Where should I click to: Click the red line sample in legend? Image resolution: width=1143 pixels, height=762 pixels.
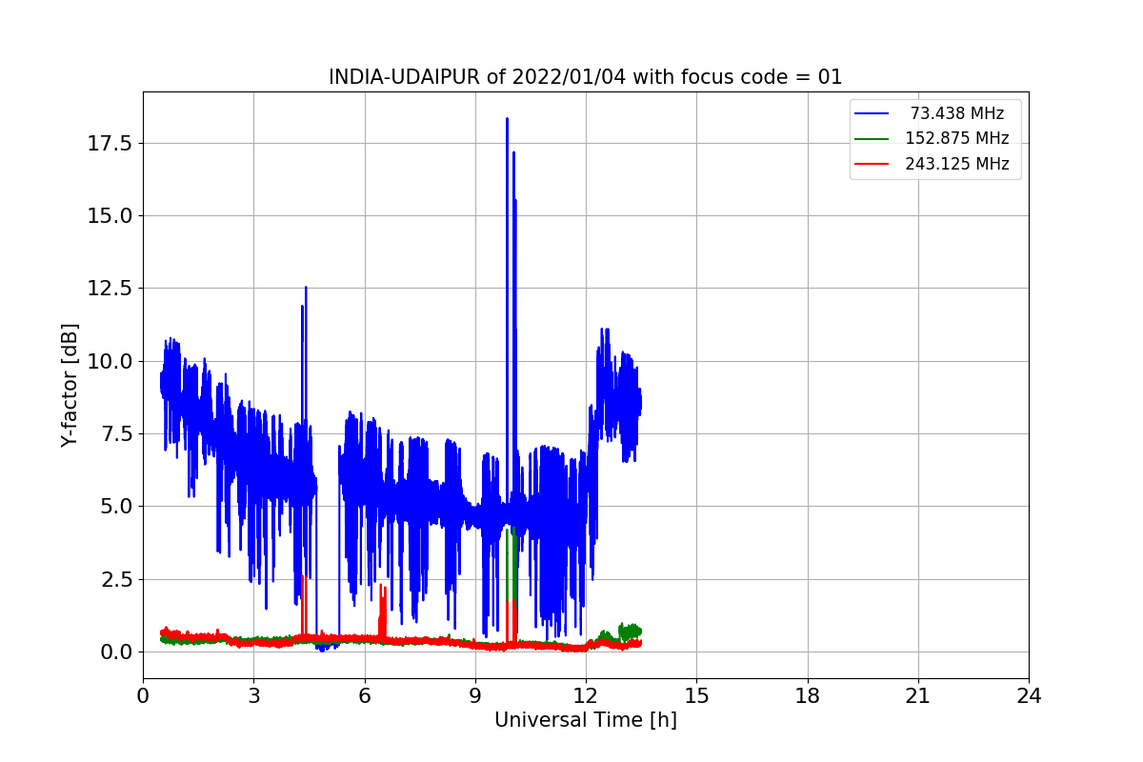pos(872,164)
